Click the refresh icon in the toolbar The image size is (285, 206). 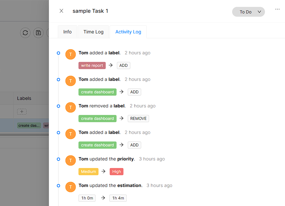click(x=25, y=33)
